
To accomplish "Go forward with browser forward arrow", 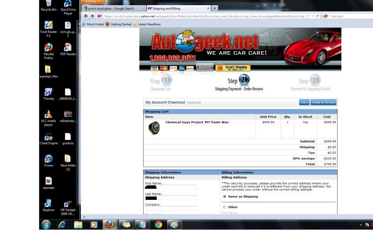I will [x=92, y=16].
